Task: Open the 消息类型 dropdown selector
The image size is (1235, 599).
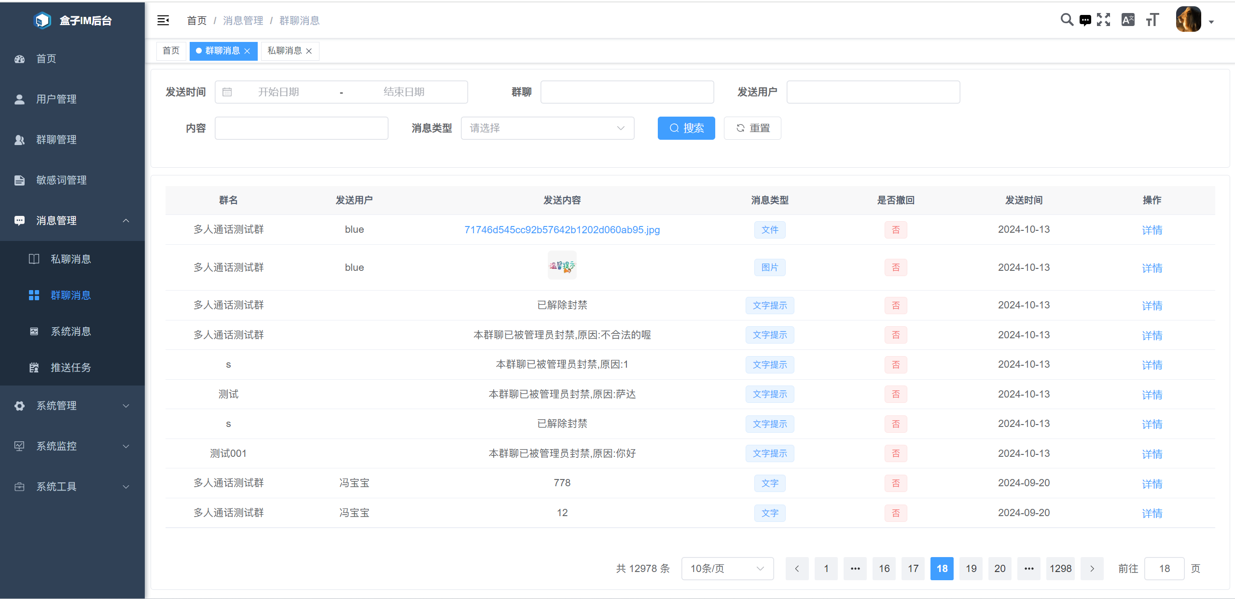Action: [547, 128]
